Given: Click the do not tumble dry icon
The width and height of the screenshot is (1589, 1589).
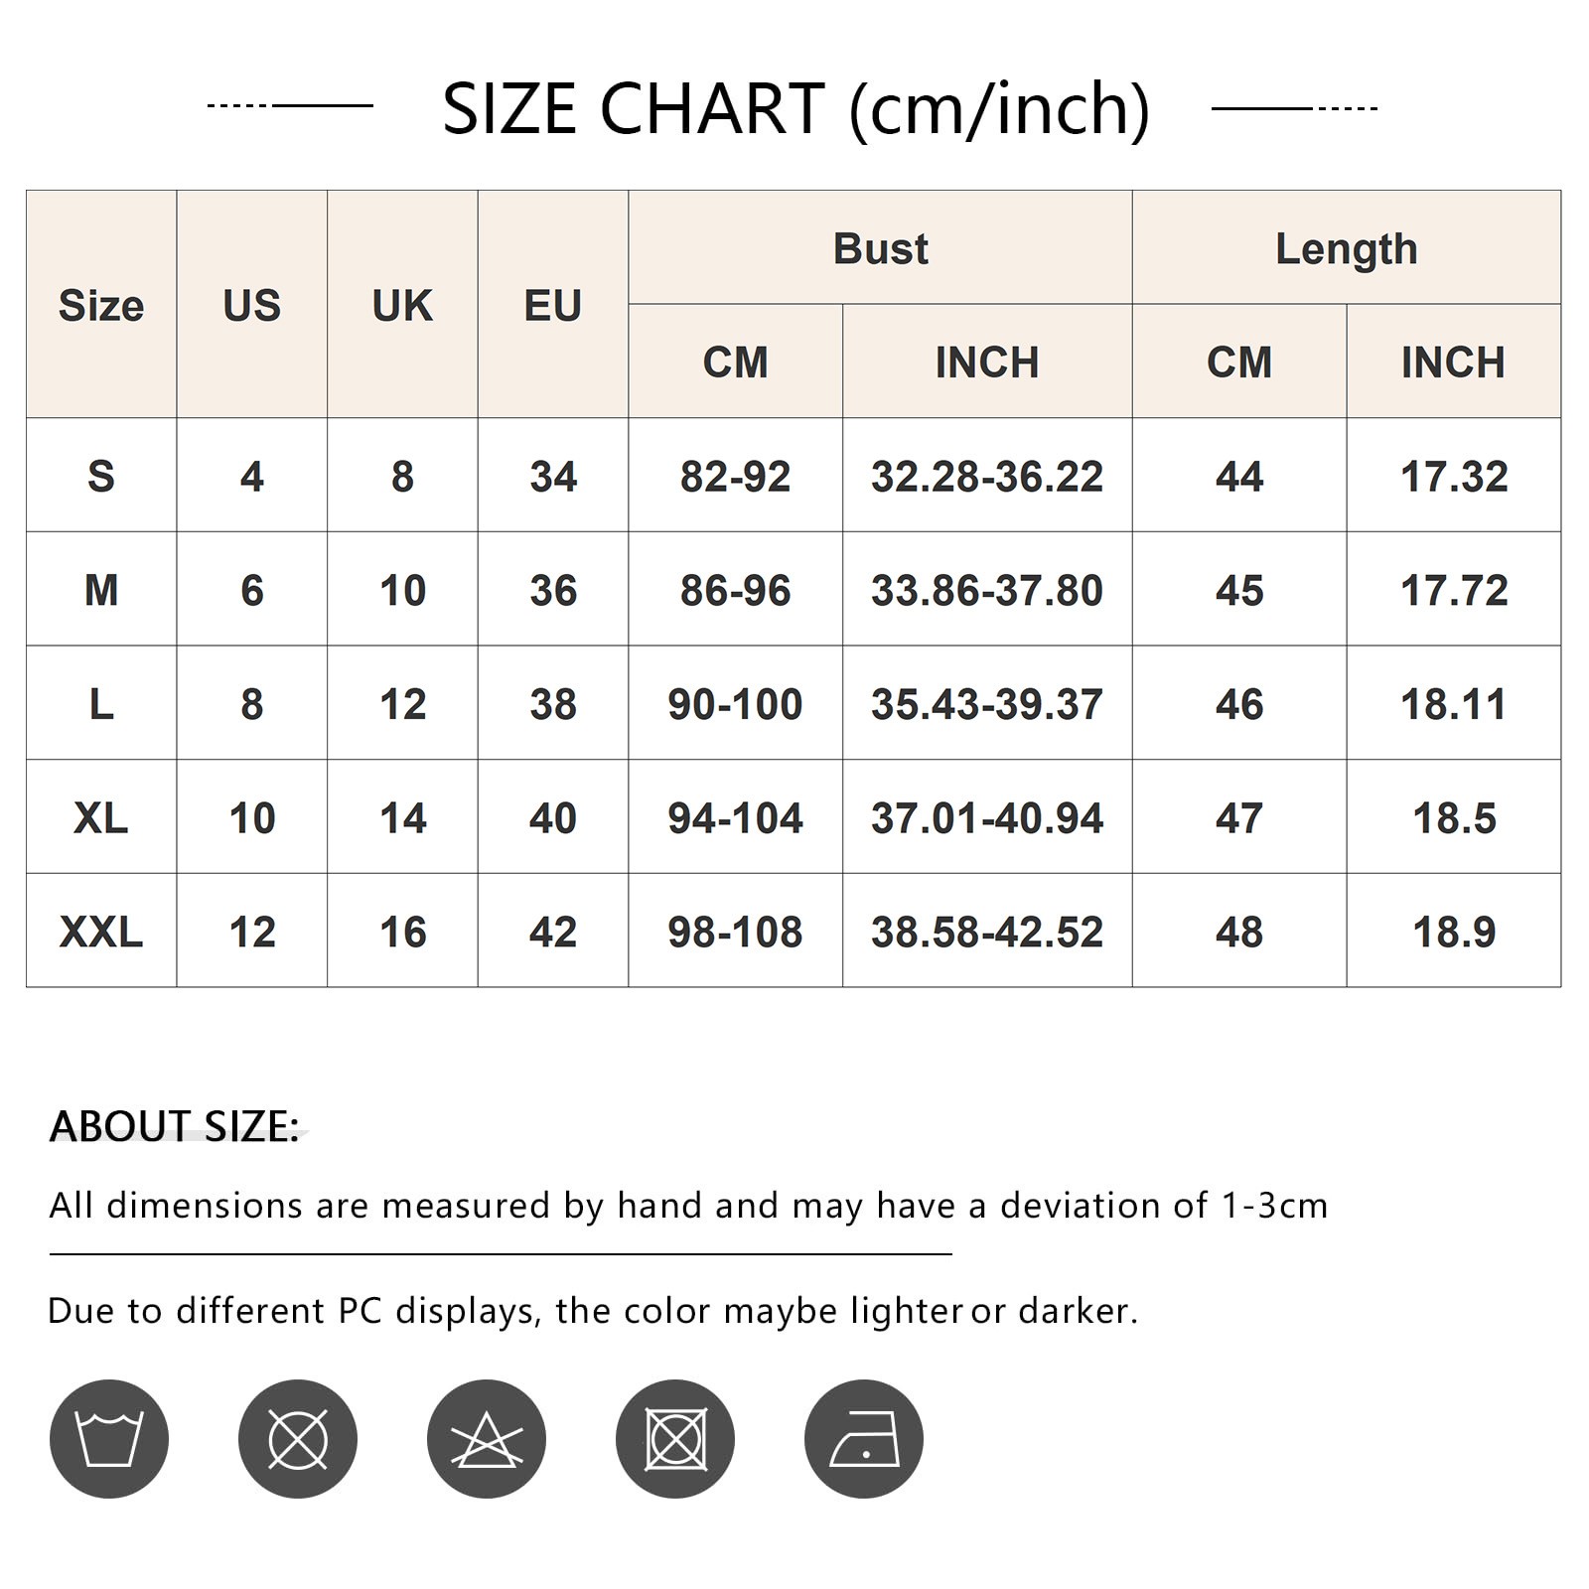Looking at the screenshot, I should tap(675, 1439).
